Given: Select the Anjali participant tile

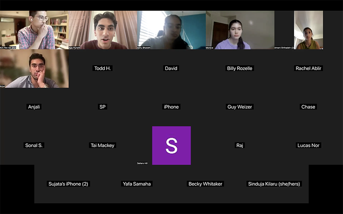Looking at the screenshot, I should click(34, 107).
